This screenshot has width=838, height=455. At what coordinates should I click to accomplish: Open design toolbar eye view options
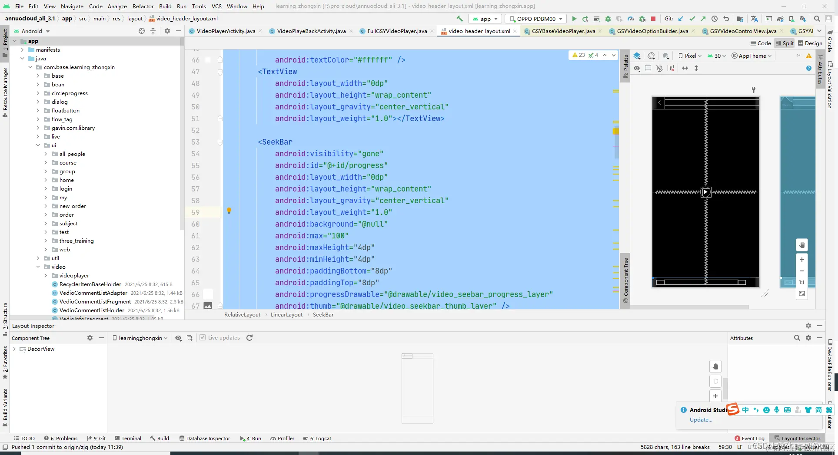coord(637,68)
